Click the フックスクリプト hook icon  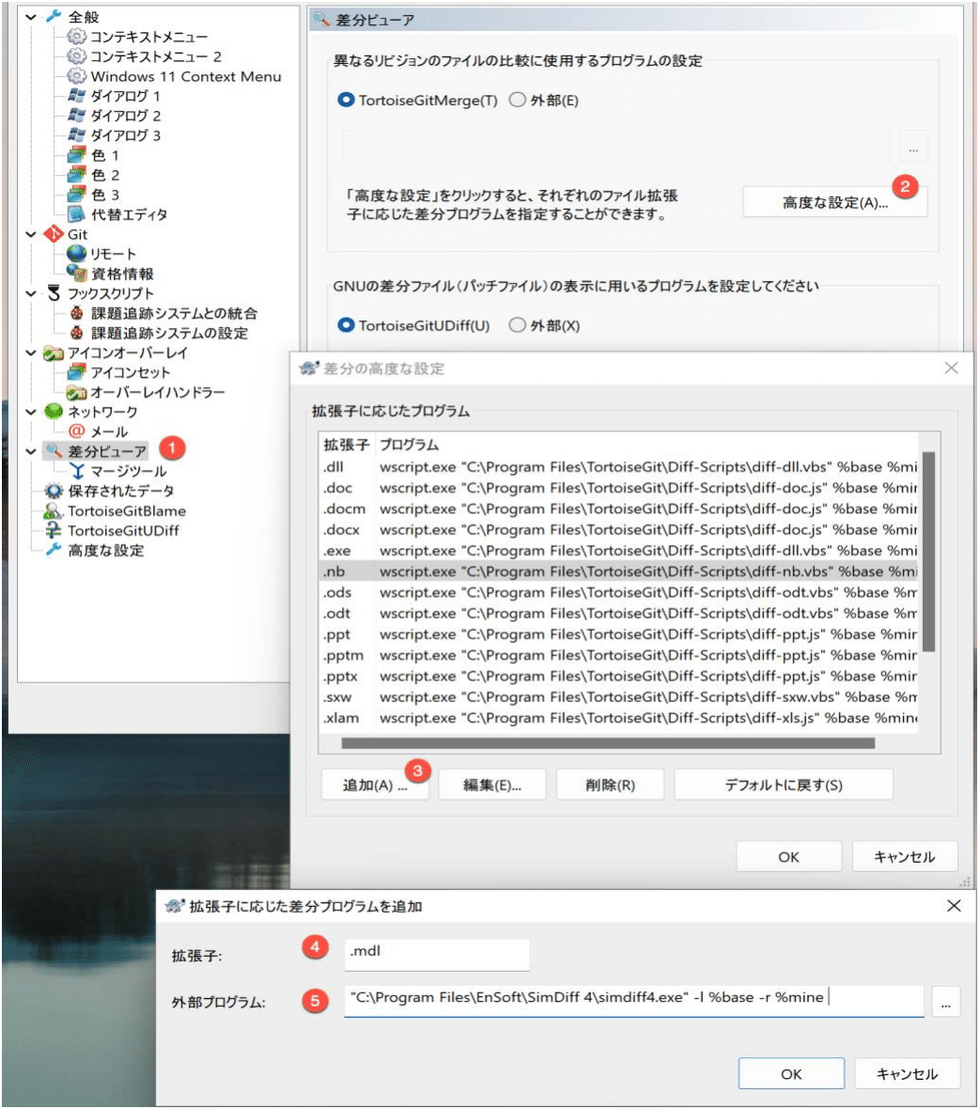54,293
